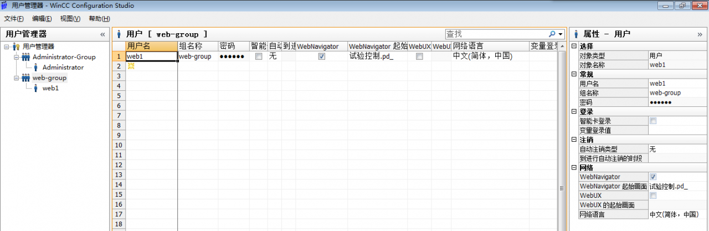Collapse the 属性 properties pane chevron

pyautogui.click(x=700, y=34)
